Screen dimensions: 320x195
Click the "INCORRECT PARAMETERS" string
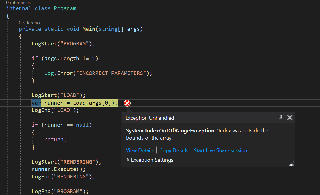pos(111,73)
